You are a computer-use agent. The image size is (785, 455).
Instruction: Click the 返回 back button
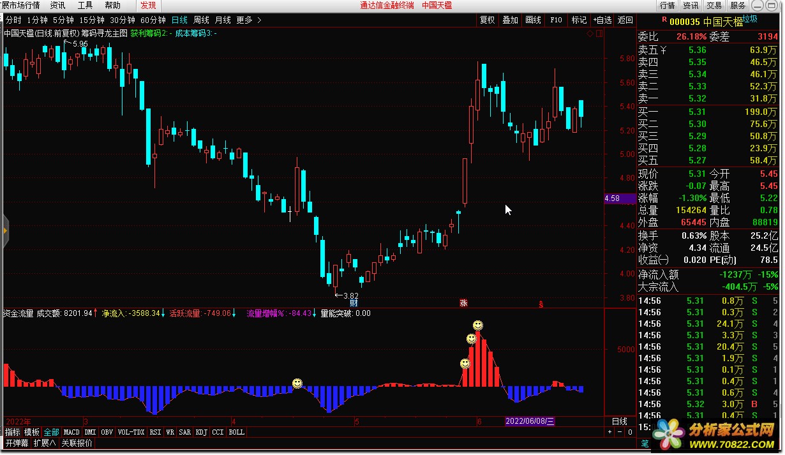[625, 20]
